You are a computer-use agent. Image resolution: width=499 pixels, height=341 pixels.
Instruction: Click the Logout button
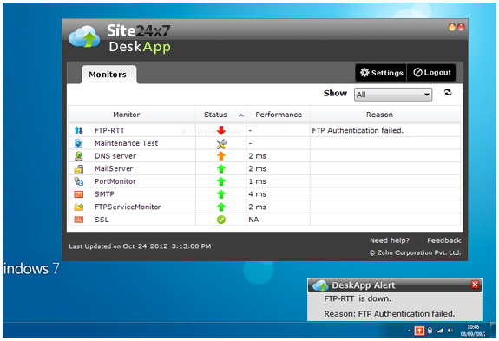click(x=431, y=73)
